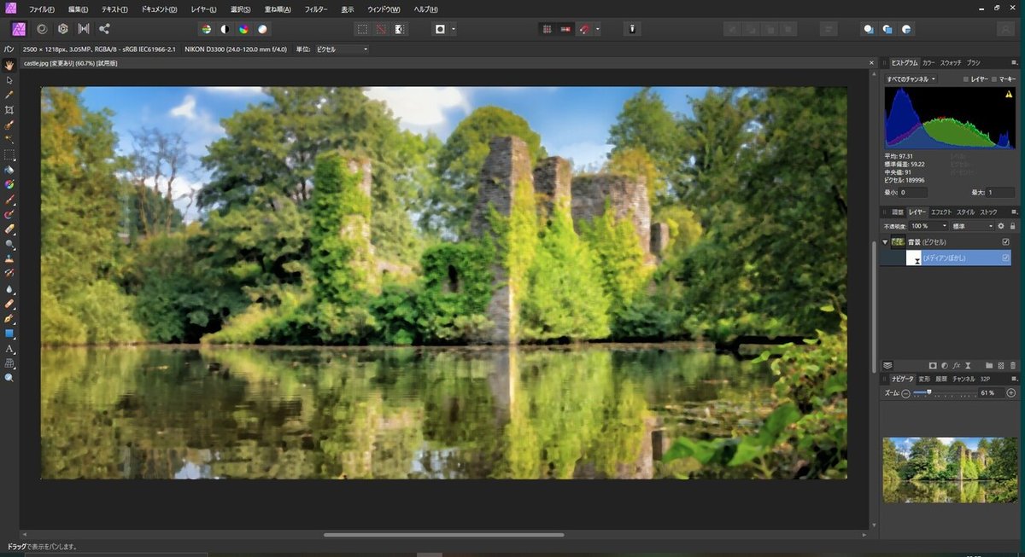1025x557 pixels.
Task: Switch to the エフェクト tab
Action: click(x=941, y=212)
